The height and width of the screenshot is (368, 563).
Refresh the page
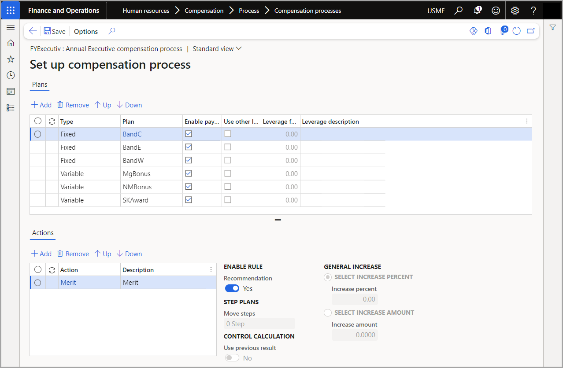click(517, 31)
